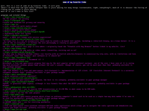Open the torproject.org link
The width and height of the screenshot is (149, 111).
pyautogui.click(x=17, y=17)
